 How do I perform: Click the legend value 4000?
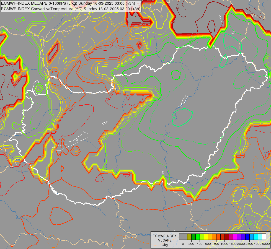tap(258, 244)
